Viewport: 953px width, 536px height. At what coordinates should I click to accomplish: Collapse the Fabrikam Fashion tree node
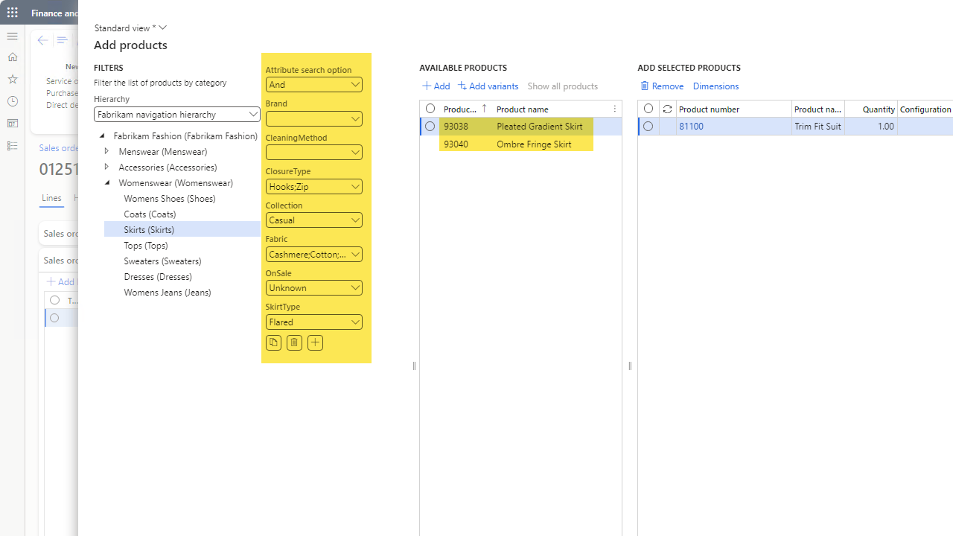[102, 136]
